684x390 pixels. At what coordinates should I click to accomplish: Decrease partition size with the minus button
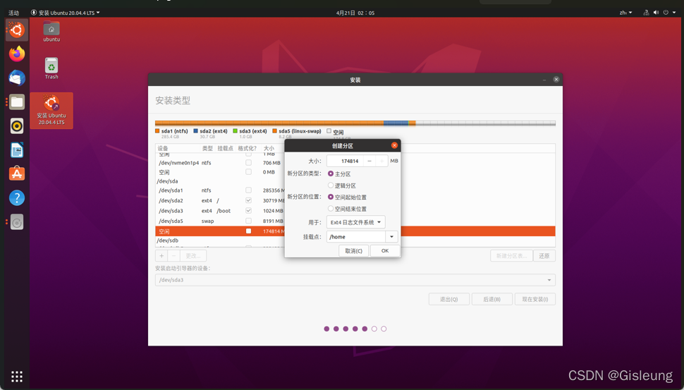tap(369, 161)
